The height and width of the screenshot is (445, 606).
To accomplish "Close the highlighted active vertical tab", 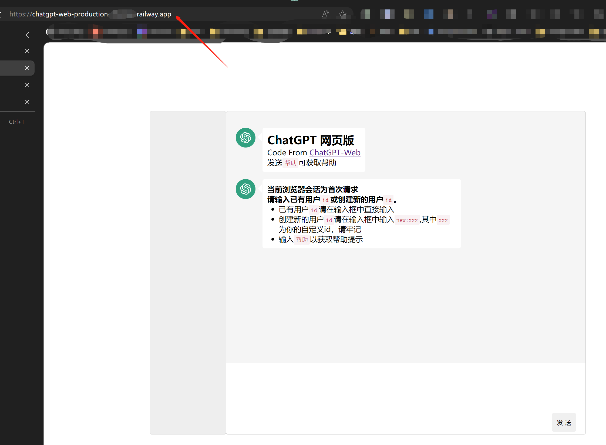I will pyautogui.click(x=27, y=68).
